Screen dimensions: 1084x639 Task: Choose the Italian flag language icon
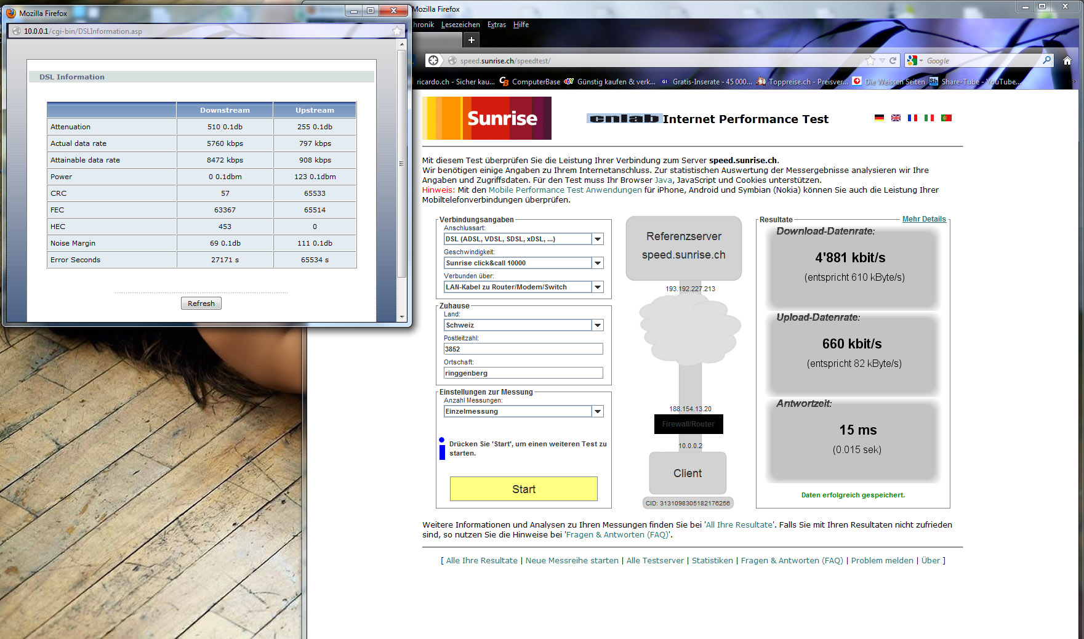[x=929, y=118]
